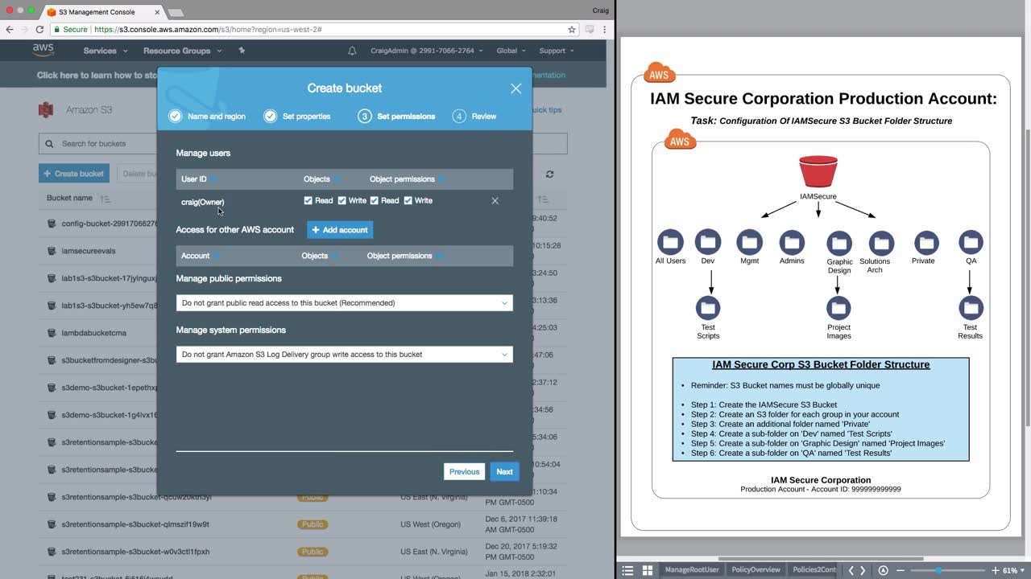The image size is (1031, 579).
Task: Click the Amazon S3 service logo
Action: (46, 109)
